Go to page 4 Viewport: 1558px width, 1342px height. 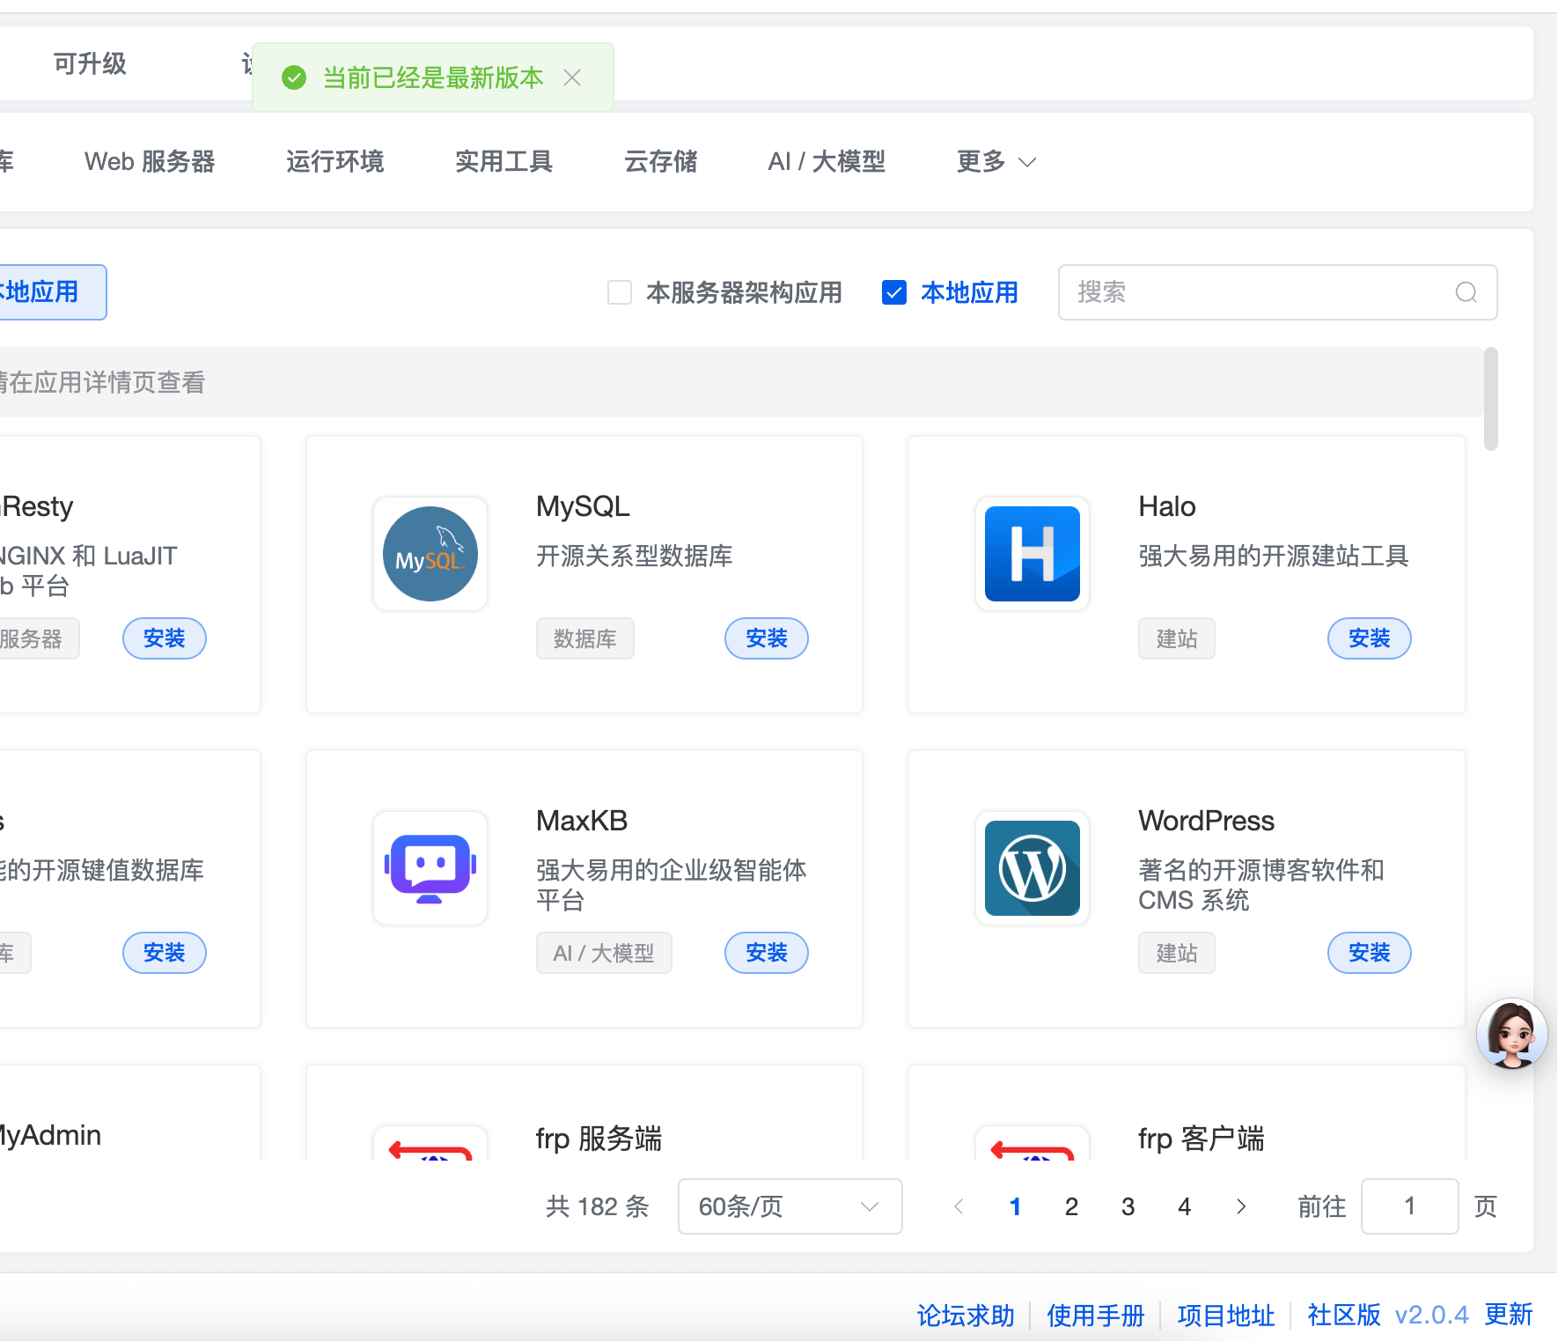click(x=1184, y=1206)
